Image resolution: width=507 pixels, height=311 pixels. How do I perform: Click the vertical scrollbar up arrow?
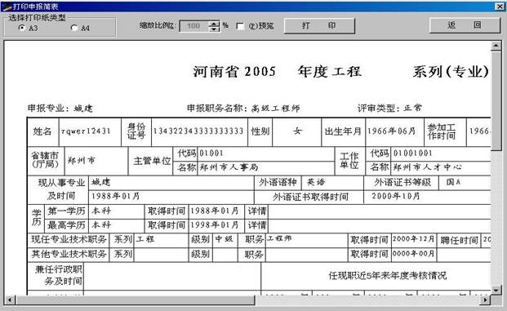pos(496,46)
